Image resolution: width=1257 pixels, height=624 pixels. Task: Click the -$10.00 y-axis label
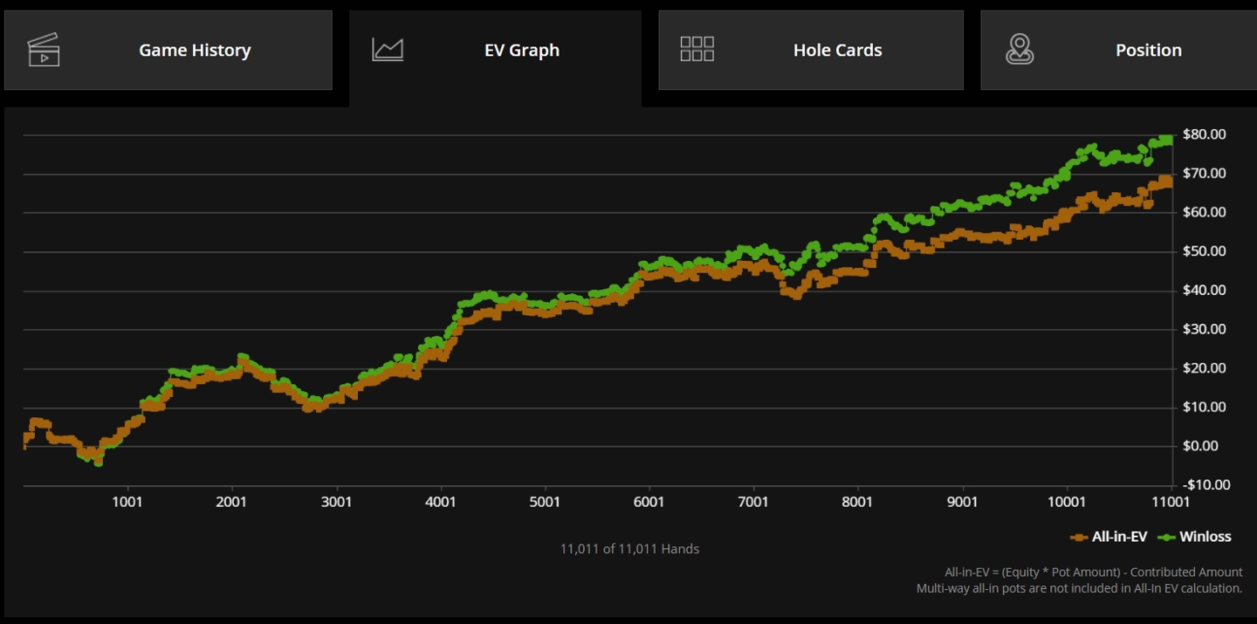[x=1205, y=484]
